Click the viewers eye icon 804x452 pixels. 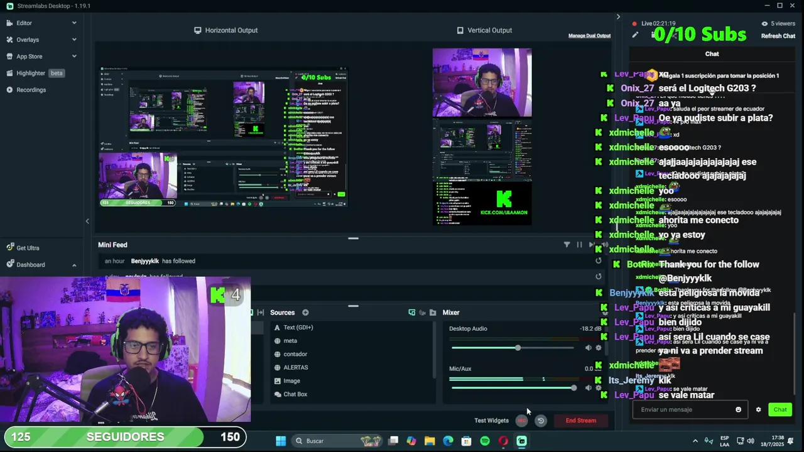pyautogui.click(x=764, y=24)
